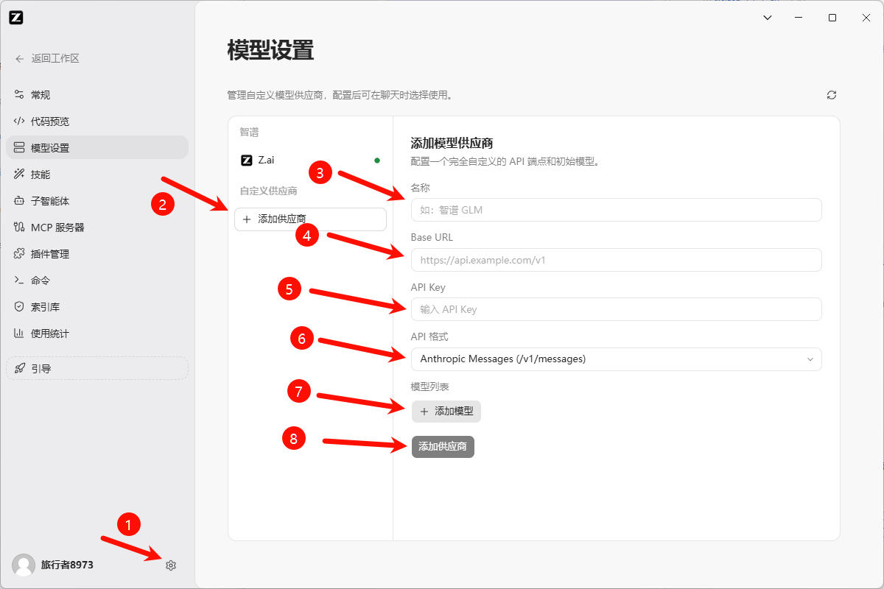
Task: Open the API 格式 dropdown
Action: point(616,359)
